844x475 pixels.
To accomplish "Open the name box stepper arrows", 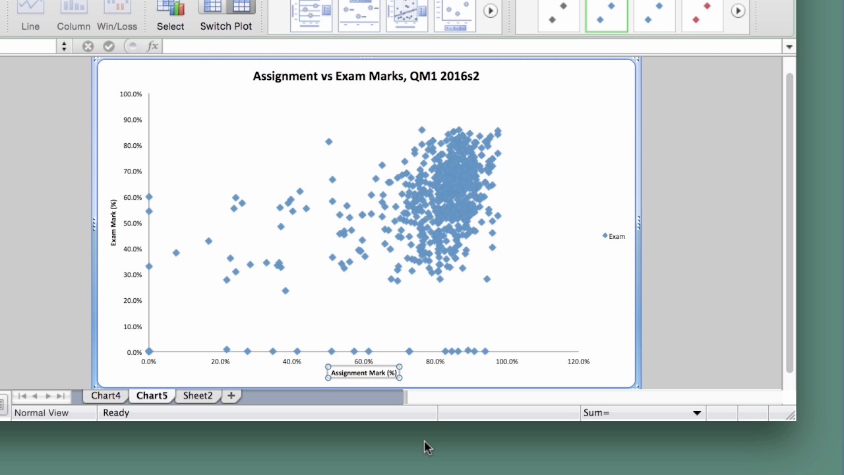I will [64, 46].
